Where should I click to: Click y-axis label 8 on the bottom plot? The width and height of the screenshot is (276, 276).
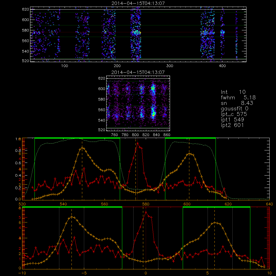coord(20,208)
